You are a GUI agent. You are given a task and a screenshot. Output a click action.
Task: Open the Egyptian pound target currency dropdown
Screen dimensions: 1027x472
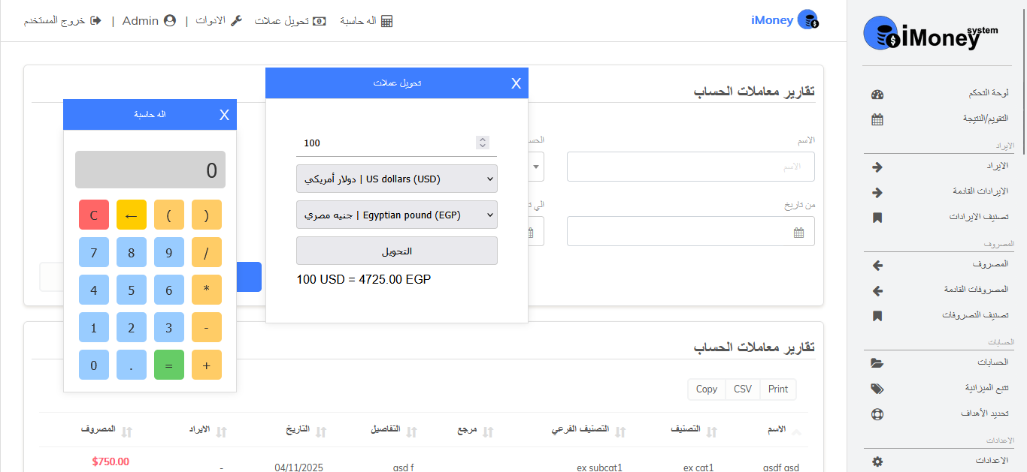[396, 215]
